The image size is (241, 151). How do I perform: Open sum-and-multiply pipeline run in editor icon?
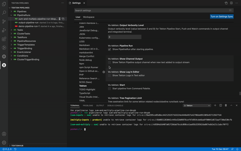point(63,19)
